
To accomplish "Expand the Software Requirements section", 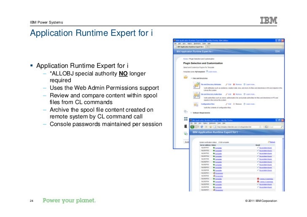I will 191,113.
